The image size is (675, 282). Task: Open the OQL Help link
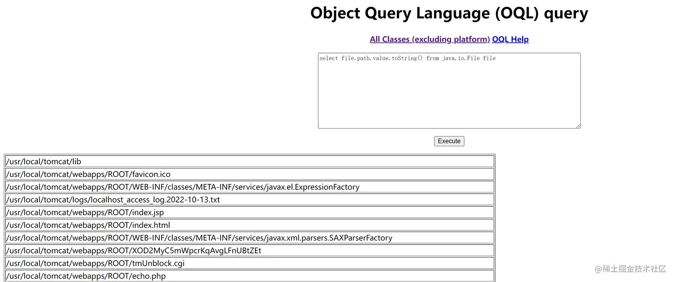pyautogui.click(x=510, y=39)
